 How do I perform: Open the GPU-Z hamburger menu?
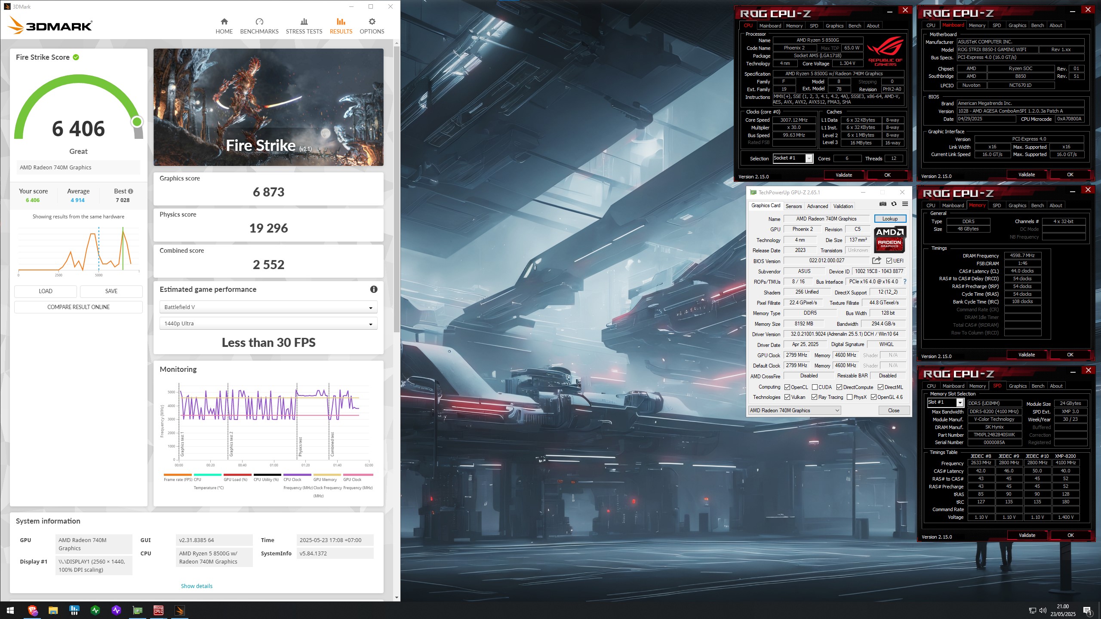pos(905,204)
